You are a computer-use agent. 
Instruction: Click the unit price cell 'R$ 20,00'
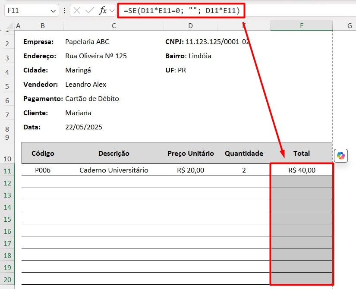[x=190, y=170]
